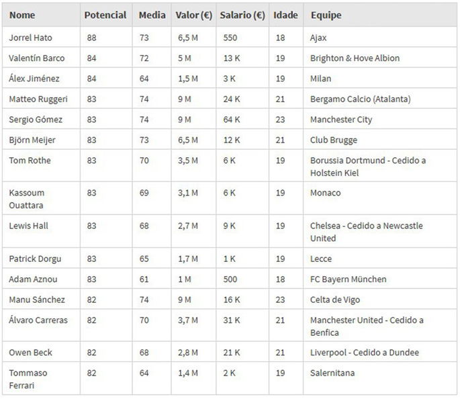Open Matteo Ruggeri's entry

38,99
